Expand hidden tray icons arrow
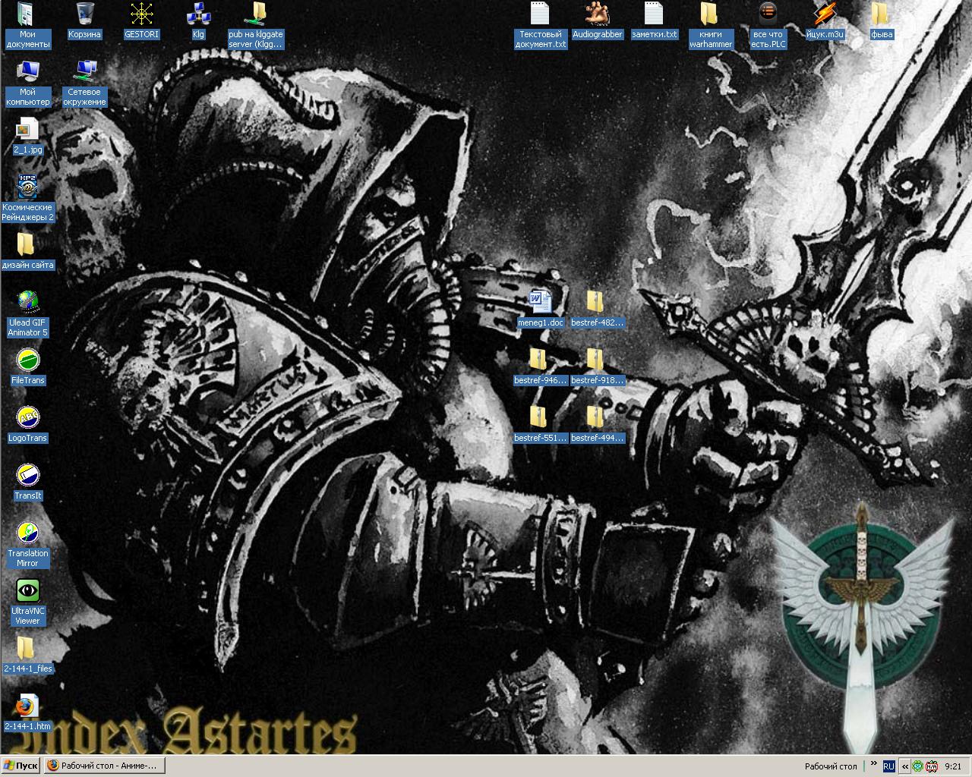The width and height of the screenshot is (972, 777). pyautogui.click(x=904, y=766)
